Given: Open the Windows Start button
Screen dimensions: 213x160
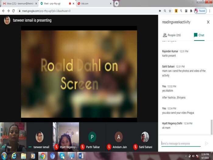Looking at the screenshot, I should (x=4, y=156).
